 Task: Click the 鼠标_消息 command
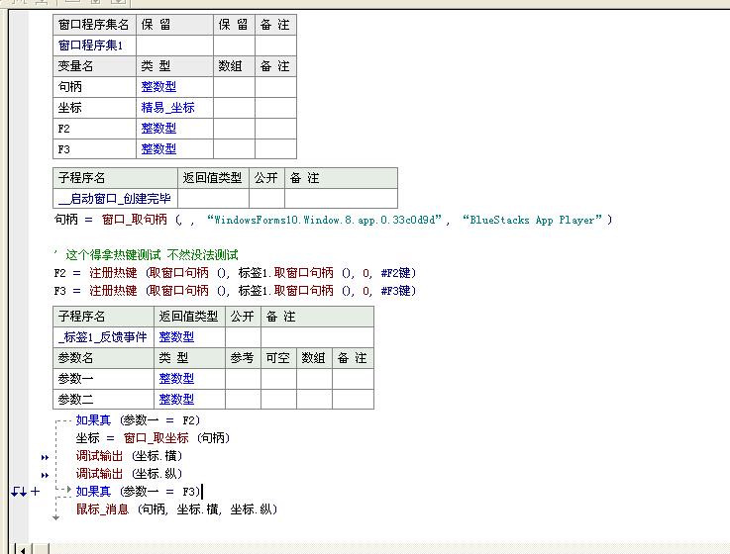(x=102, y=509)
